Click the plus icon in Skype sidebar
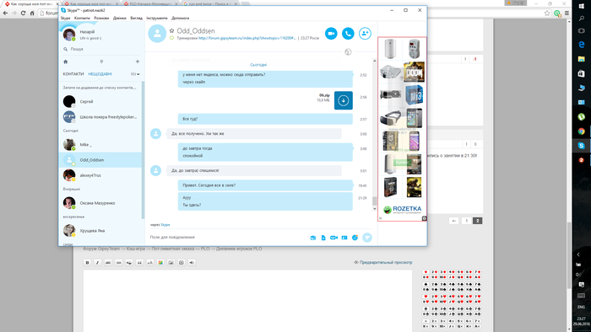This screenshot has width=591, height=332. point(138,62)
